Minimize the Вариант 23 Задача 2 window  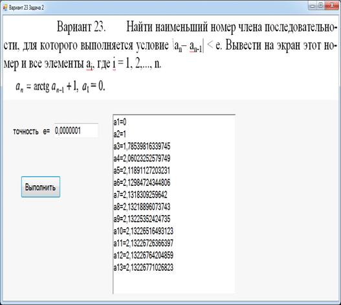[x=313, y=6]
